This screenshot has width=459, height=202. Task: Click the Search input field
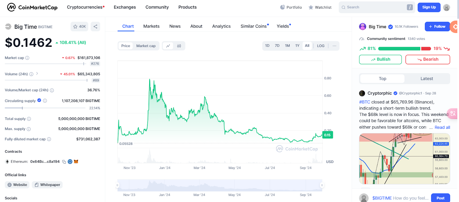[377, 7]
